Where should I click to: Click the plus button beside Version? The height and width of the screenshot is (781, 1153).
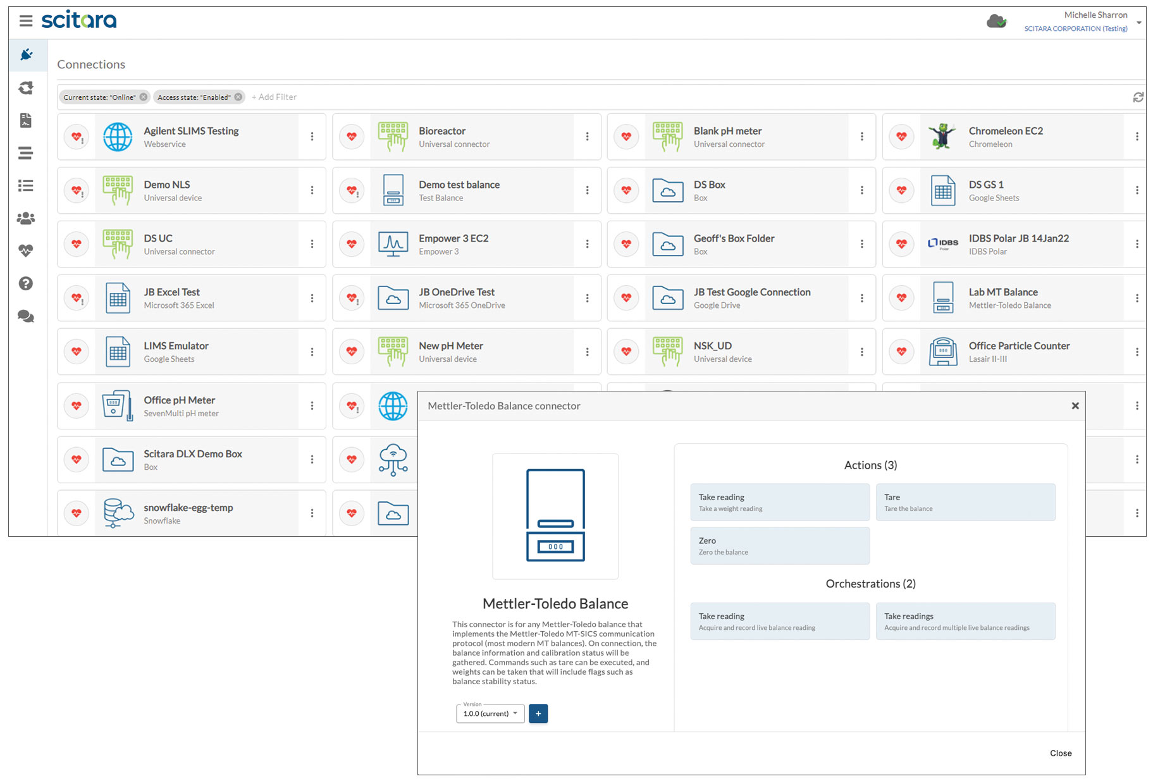(538, 713)
